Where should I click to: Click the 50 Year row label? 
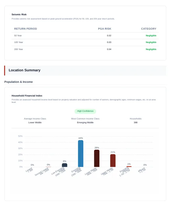point(18,36)
